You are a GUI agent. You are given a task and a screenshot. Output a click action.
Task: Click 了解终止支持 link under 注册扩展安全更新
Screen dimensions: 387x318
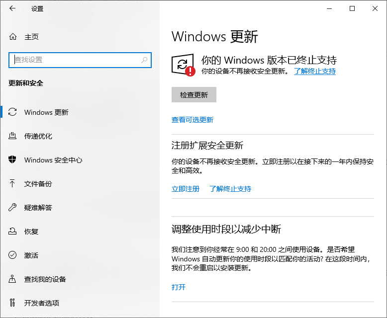[230, 189]
